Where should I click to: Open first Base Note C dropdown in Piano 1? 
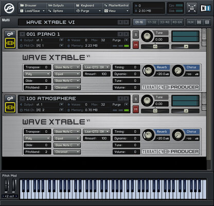67,67
